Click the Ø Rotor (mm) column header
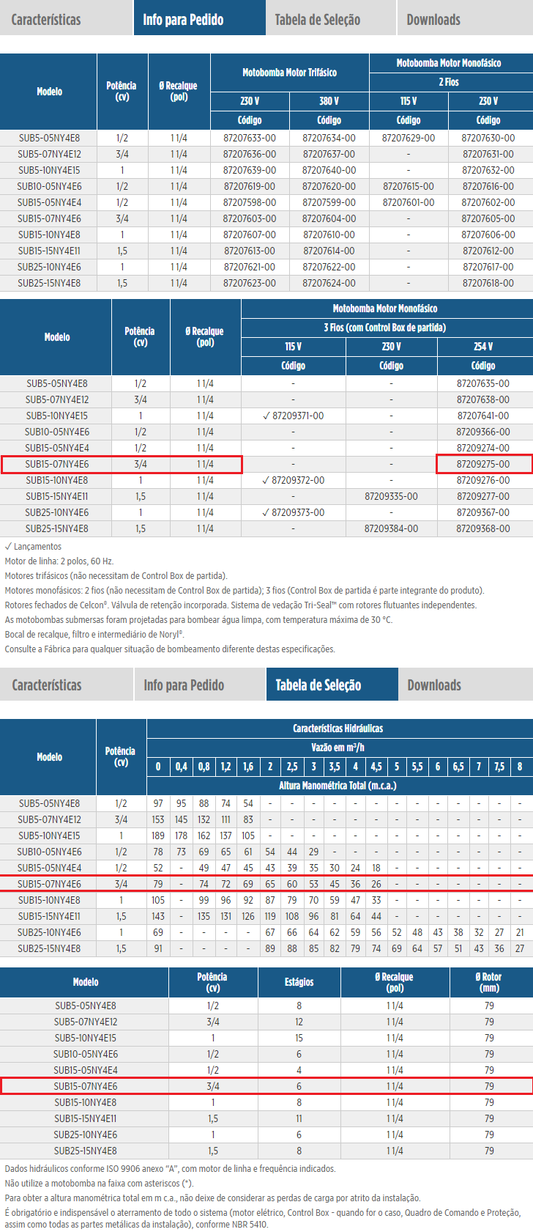Image resolution: width=533 pixels, height=1232 pixels. coord(488,982)
